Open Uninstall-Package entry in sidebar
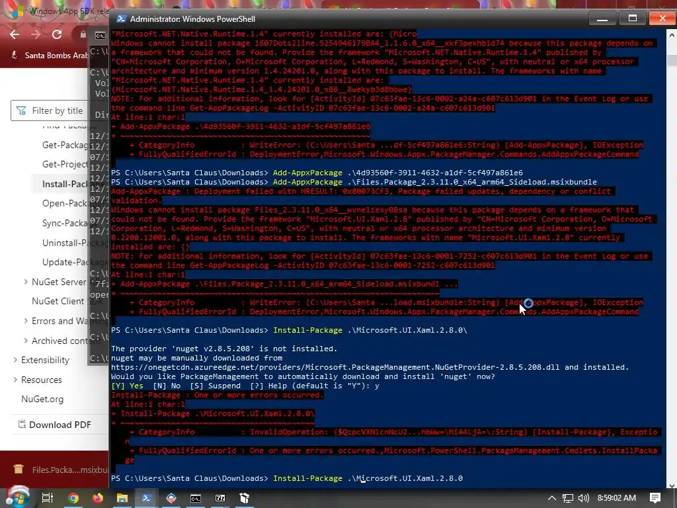Viewport: 677px width, 508px height. point(65,243)
